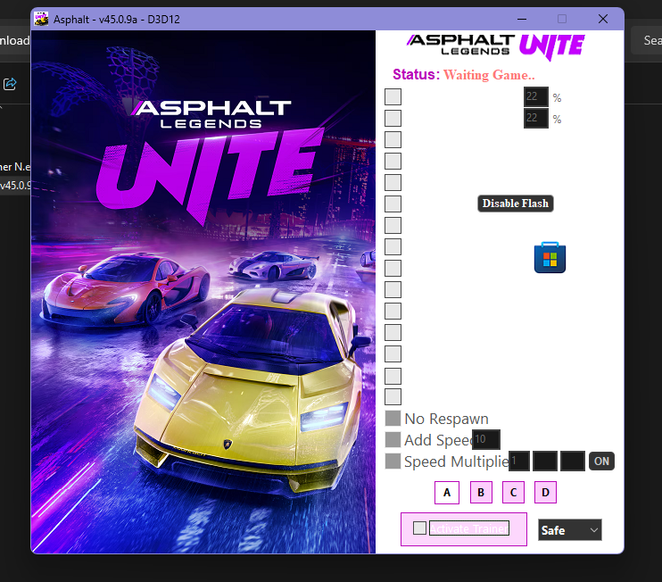662x582 pixels.
Task: Tick the Activate Trainer checkbox
Action: [419, 528]
